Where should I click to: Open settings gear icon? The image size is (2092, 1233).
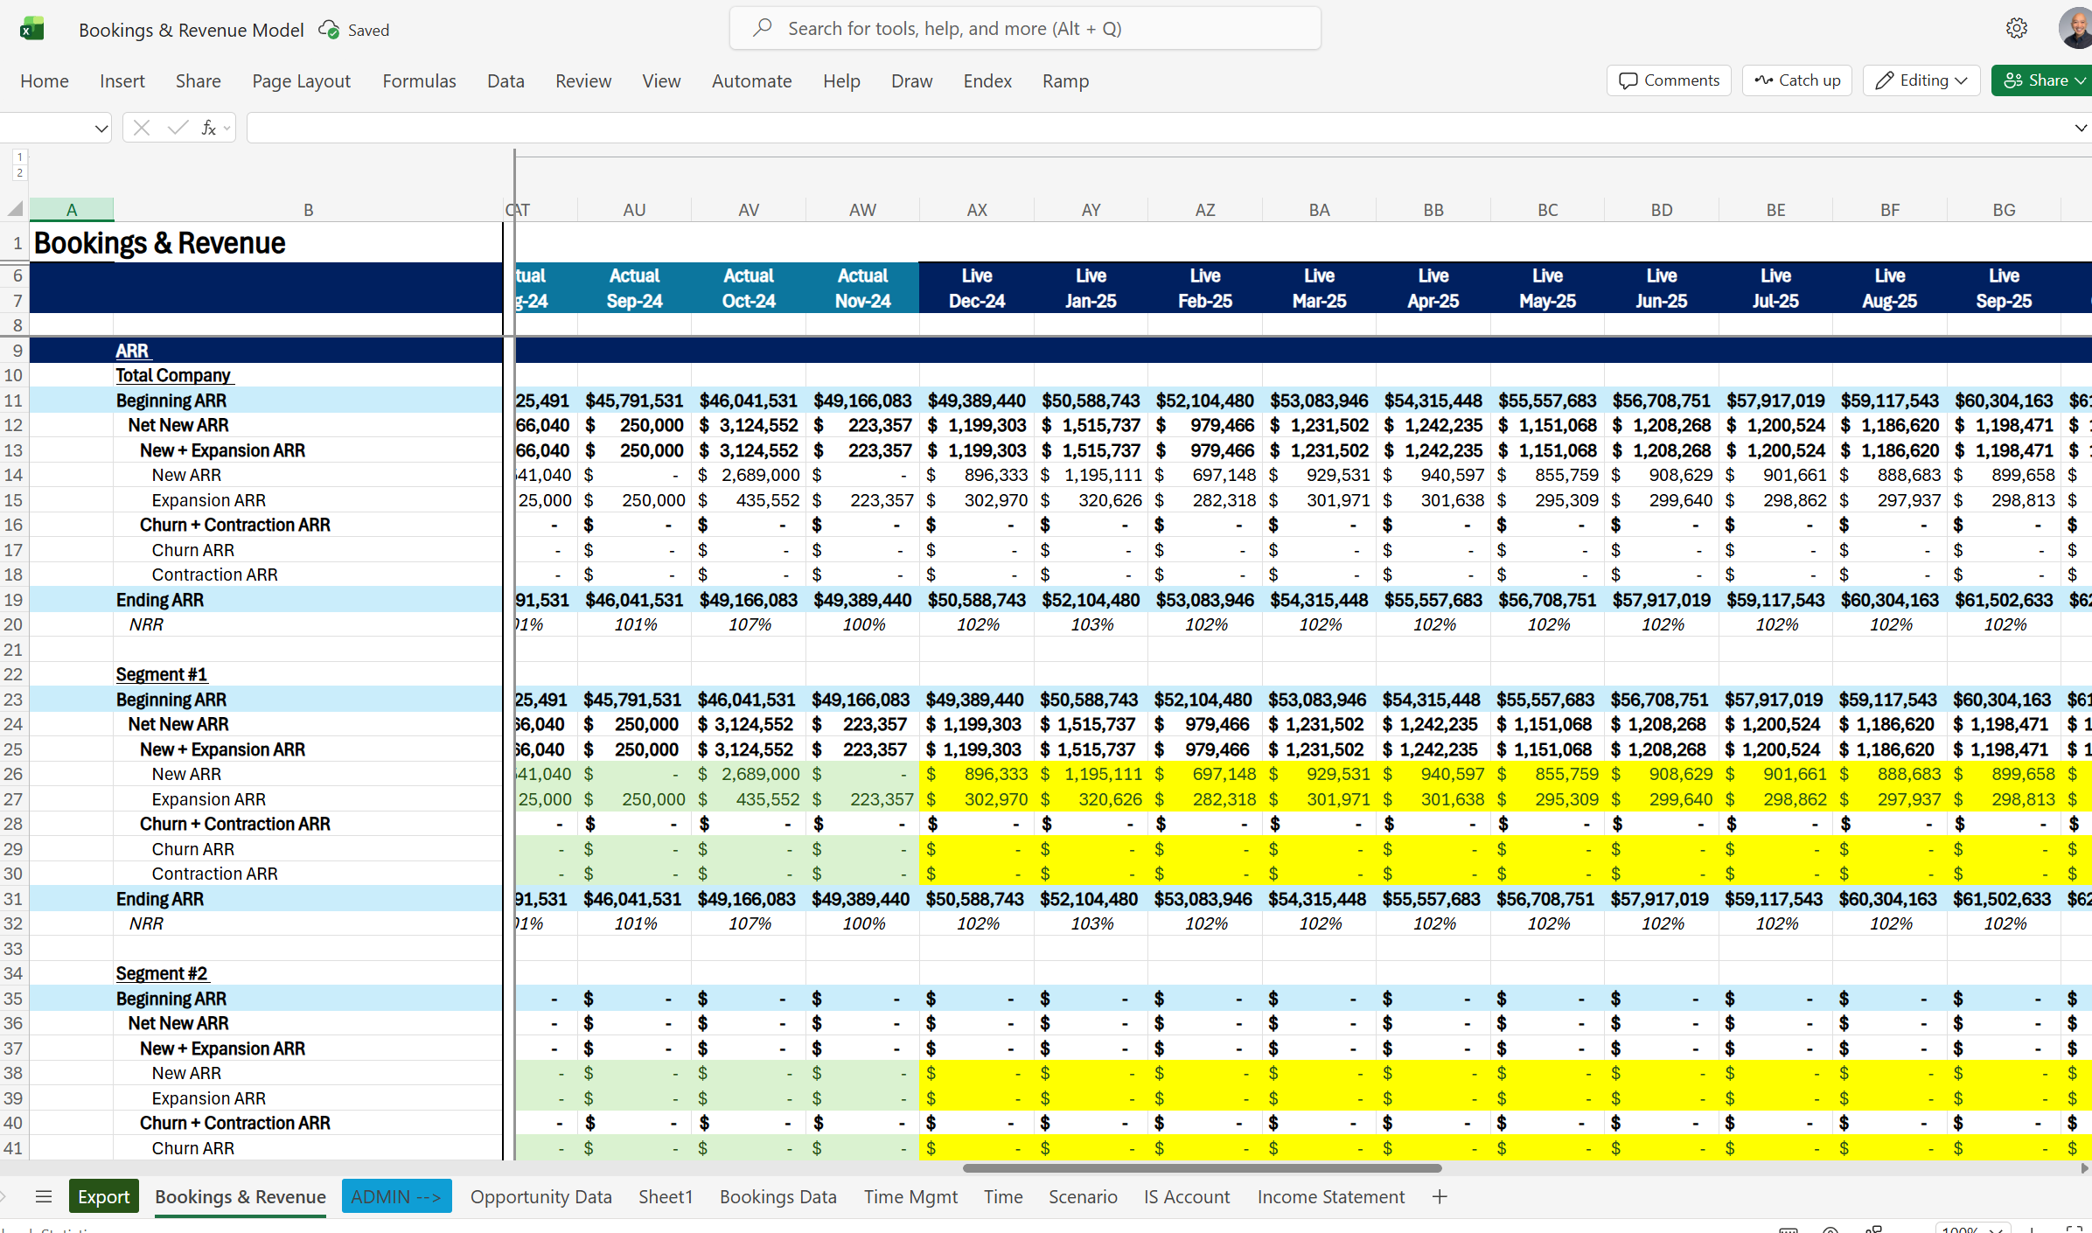[2017, 29]
